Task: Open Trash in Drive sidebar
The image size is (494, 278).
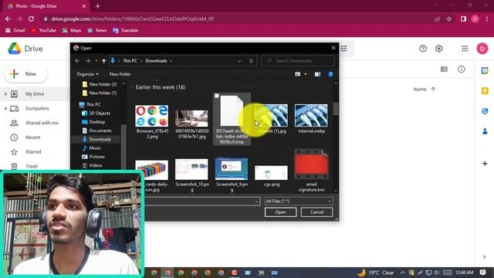Action: [32, 166]
